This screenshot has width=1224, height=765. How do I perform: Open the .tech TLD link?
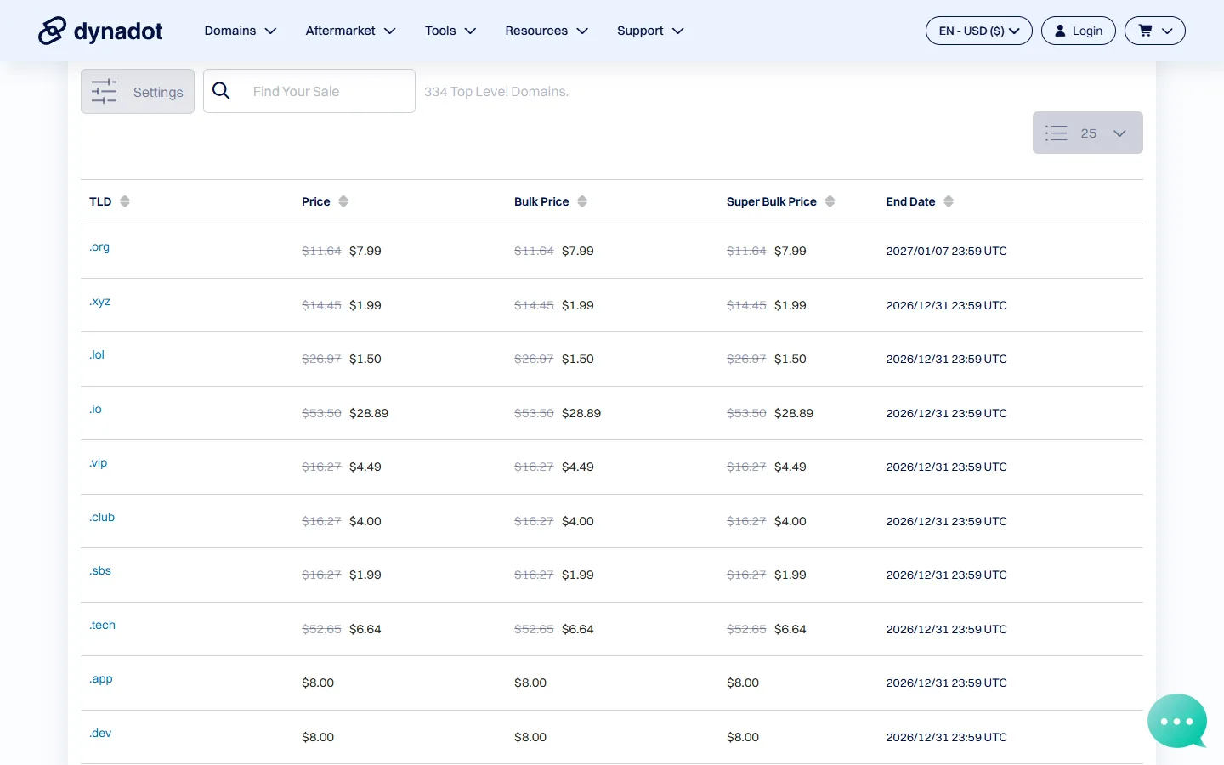[x=102, y=626]
